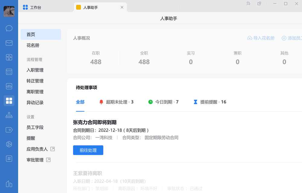Open the Calendar icon on the sidebar
Screen dimensions: 302x193
pos(9,71)
